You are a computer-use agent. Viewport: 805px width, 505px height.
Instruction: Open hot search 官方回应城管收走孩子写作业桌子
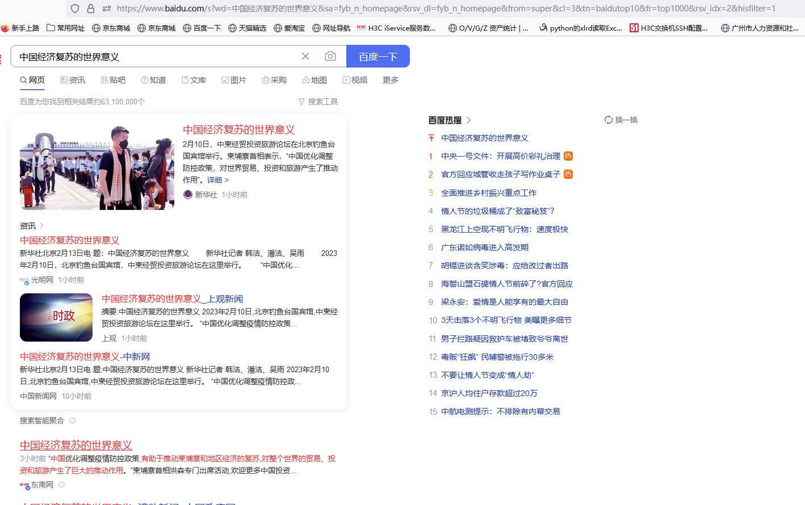(x=501, y=174)
